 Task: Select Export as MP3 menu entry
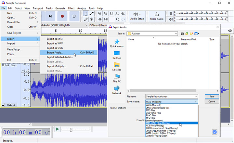[55, 39]
